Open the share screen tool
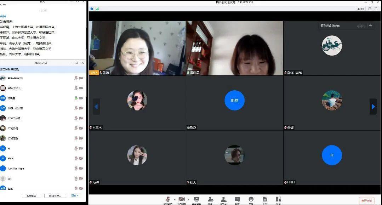This screenshot has height=205, width=382. tap(196, 199)
